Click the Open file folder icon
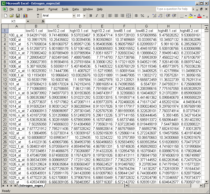 12,16
